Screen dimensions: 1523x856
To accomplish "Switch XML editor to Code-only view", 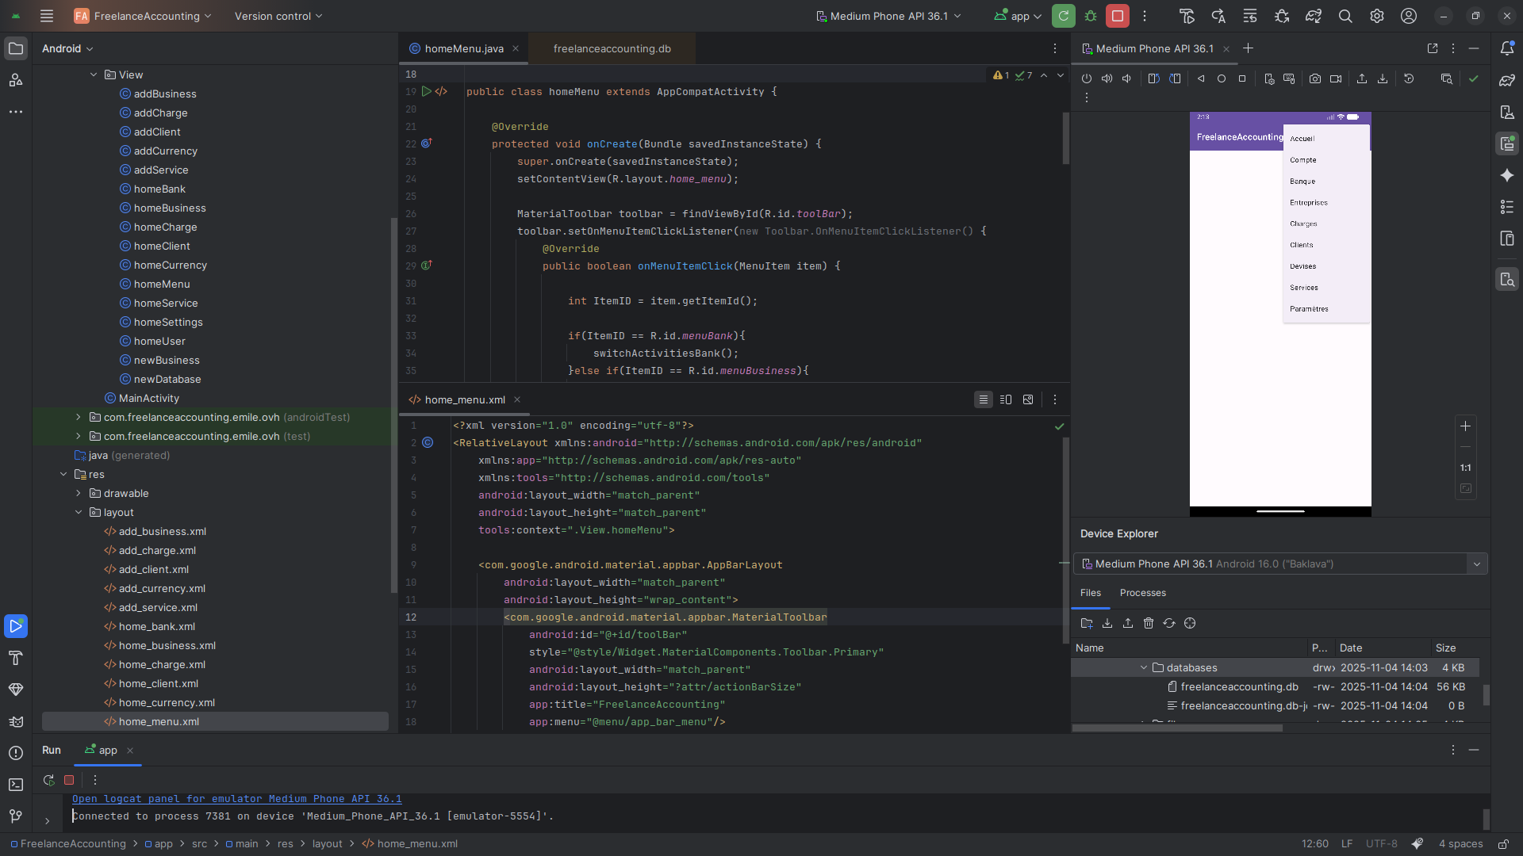I will tap(984, 399).
